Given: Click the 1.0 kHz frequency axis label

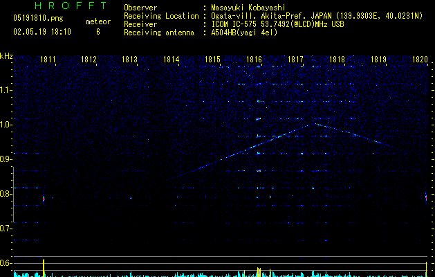Looking at the screenshot, I should 6,125.
